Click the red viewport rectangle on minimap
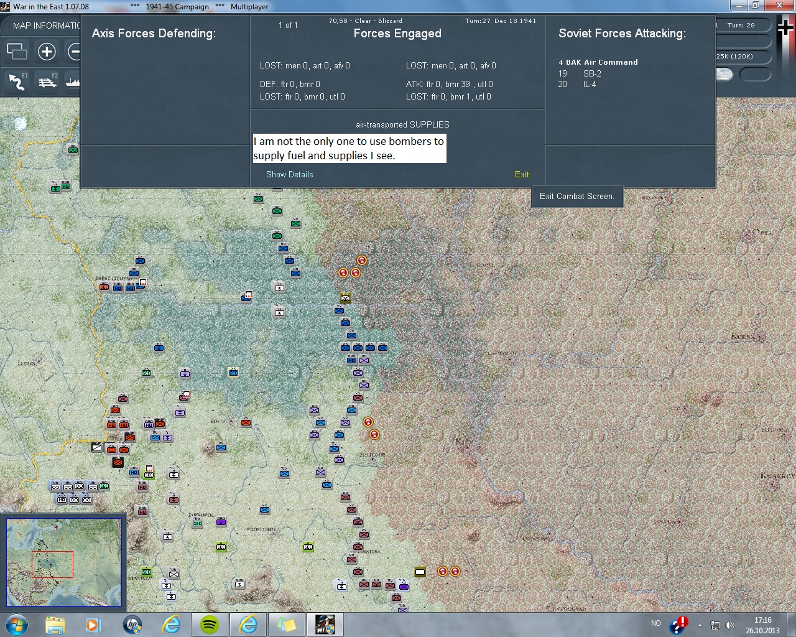Viewport: 796px width, 637px height. coord(52,564)
